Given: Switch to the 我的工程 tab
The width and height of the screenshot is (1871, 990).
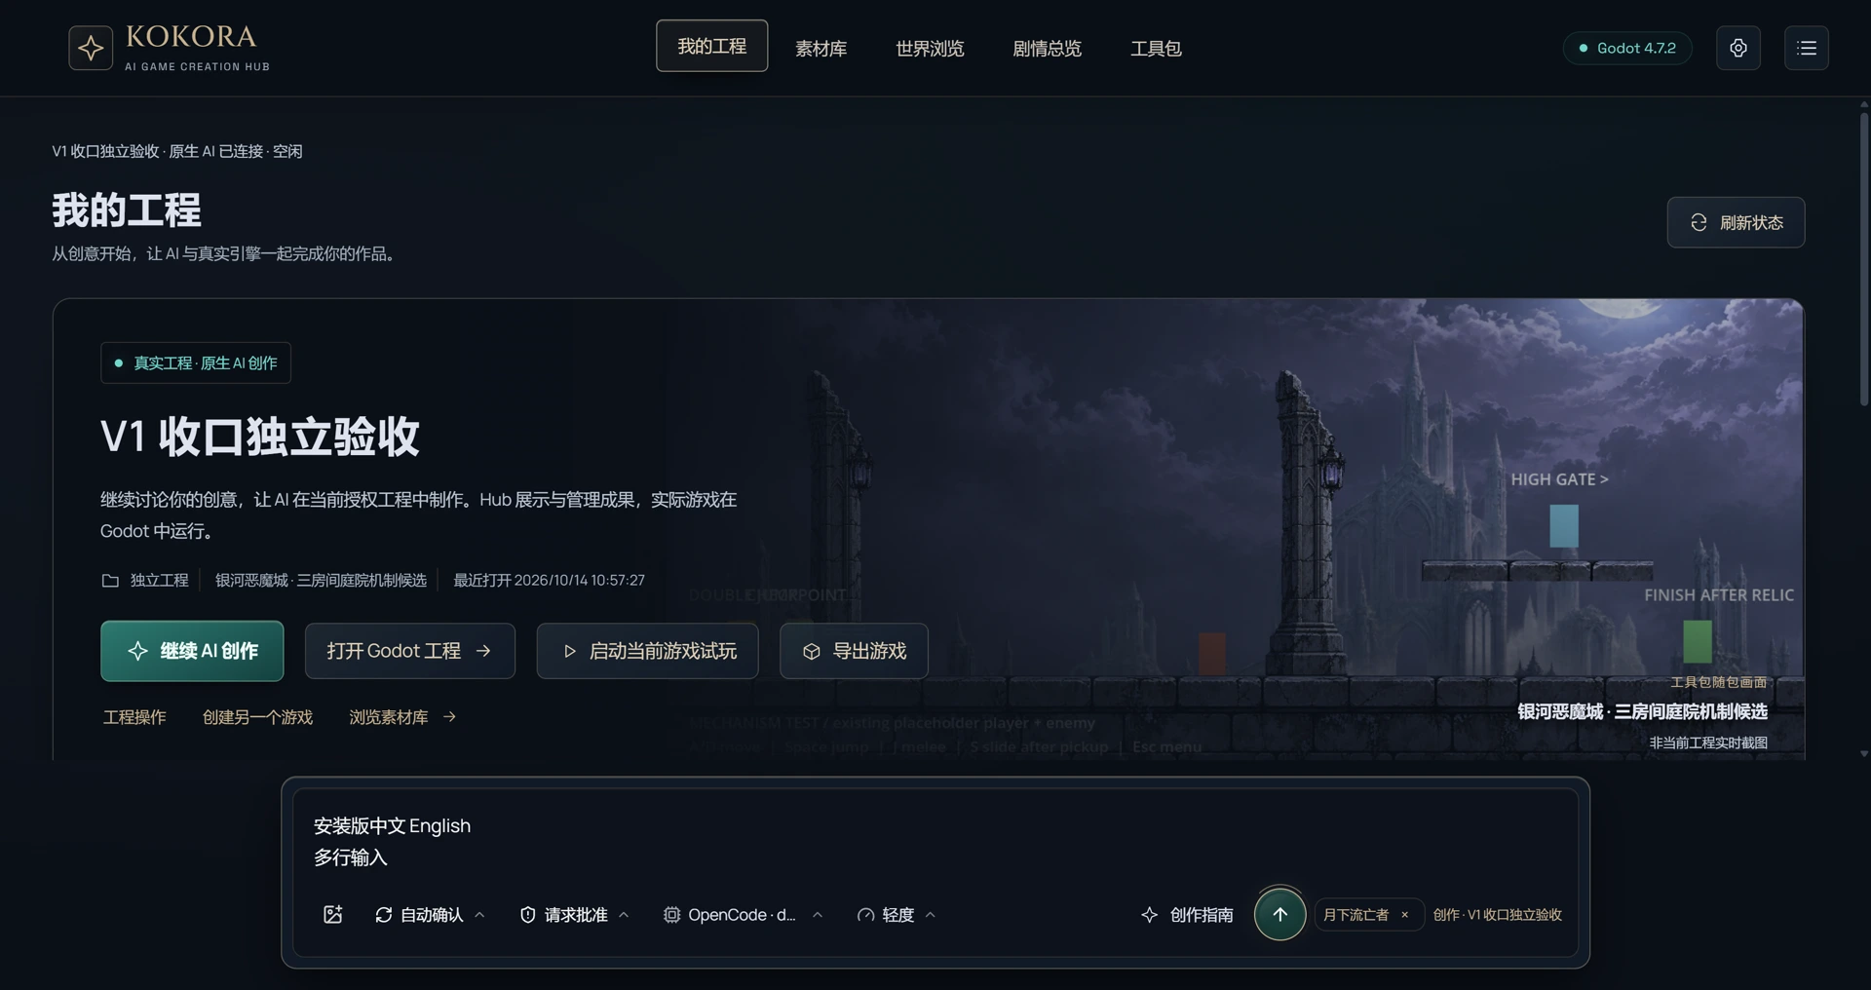Looking at the screenshot, I should 711,46.
